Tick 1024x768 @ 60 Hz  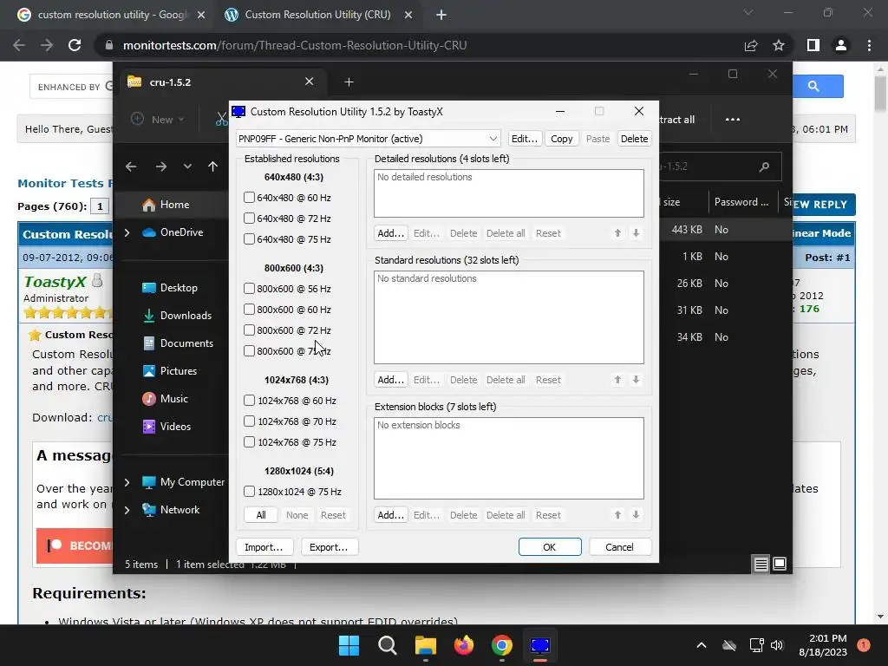pyautogui.click(x=249, y=401)
